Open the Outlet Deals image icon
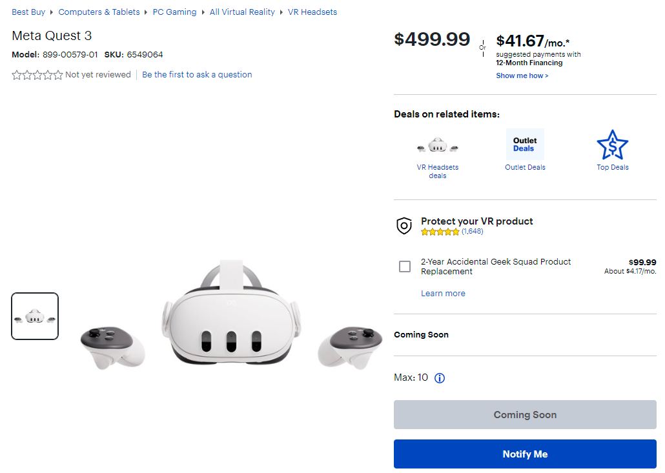Viewport: 665px width, 473px height. point(525,145)
